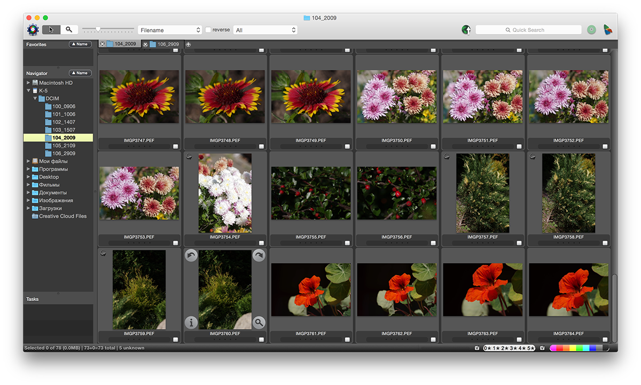The image size is (641, 385).
Task: Select the IMGP3763.PEF nasturtium thumbnail
Action: 483,290
